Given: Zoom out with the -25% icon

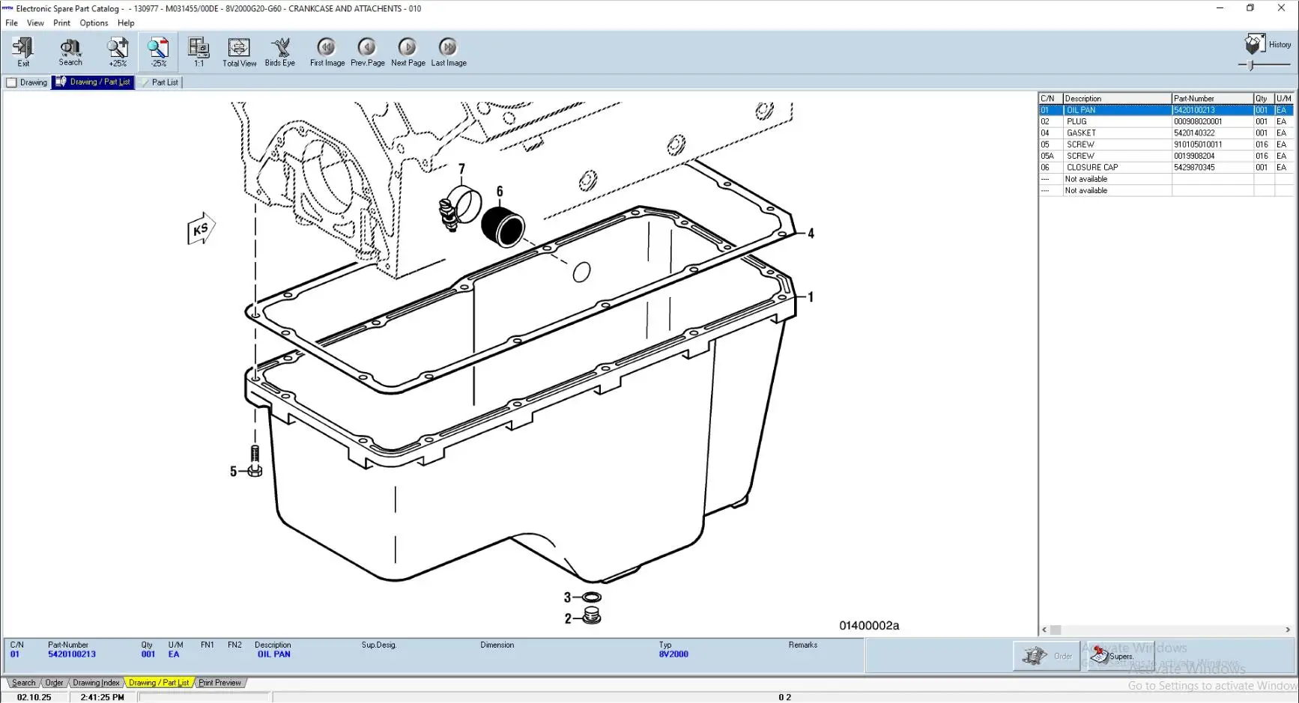Looking at the screenshot, I should coord(158,52).
